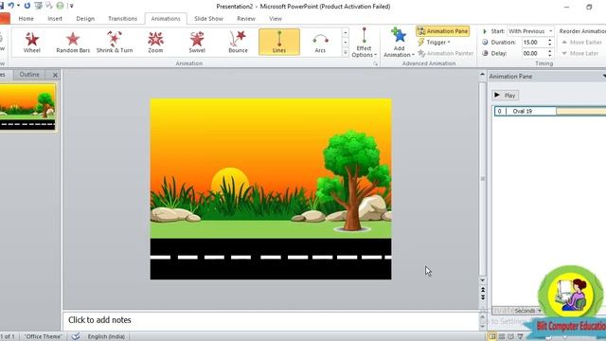
Task: Click 'Office Theme' in status bar
Action: 44,336
